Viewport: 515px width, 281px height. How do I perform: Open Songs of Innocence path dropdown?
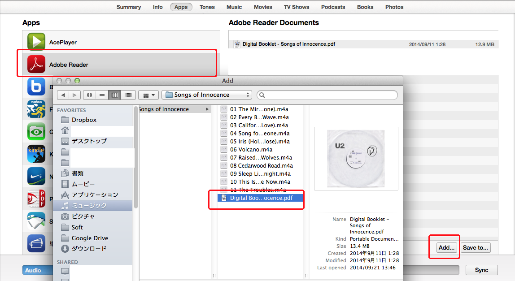click(x=207, y=95)
